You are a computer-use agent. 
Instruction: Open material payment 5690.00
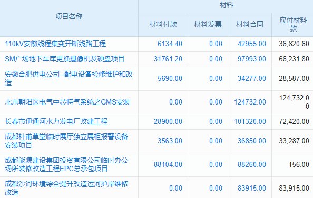pos(170,78)
